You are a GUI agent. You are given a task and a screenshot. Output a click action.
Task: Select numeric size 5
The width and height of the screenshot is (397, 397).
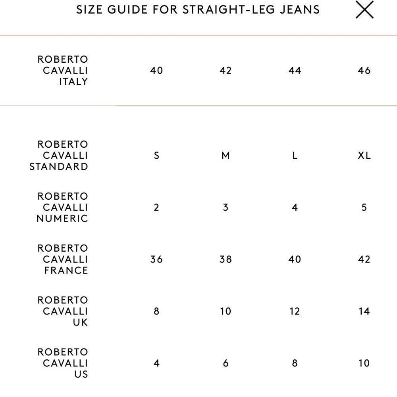(363, 207)
